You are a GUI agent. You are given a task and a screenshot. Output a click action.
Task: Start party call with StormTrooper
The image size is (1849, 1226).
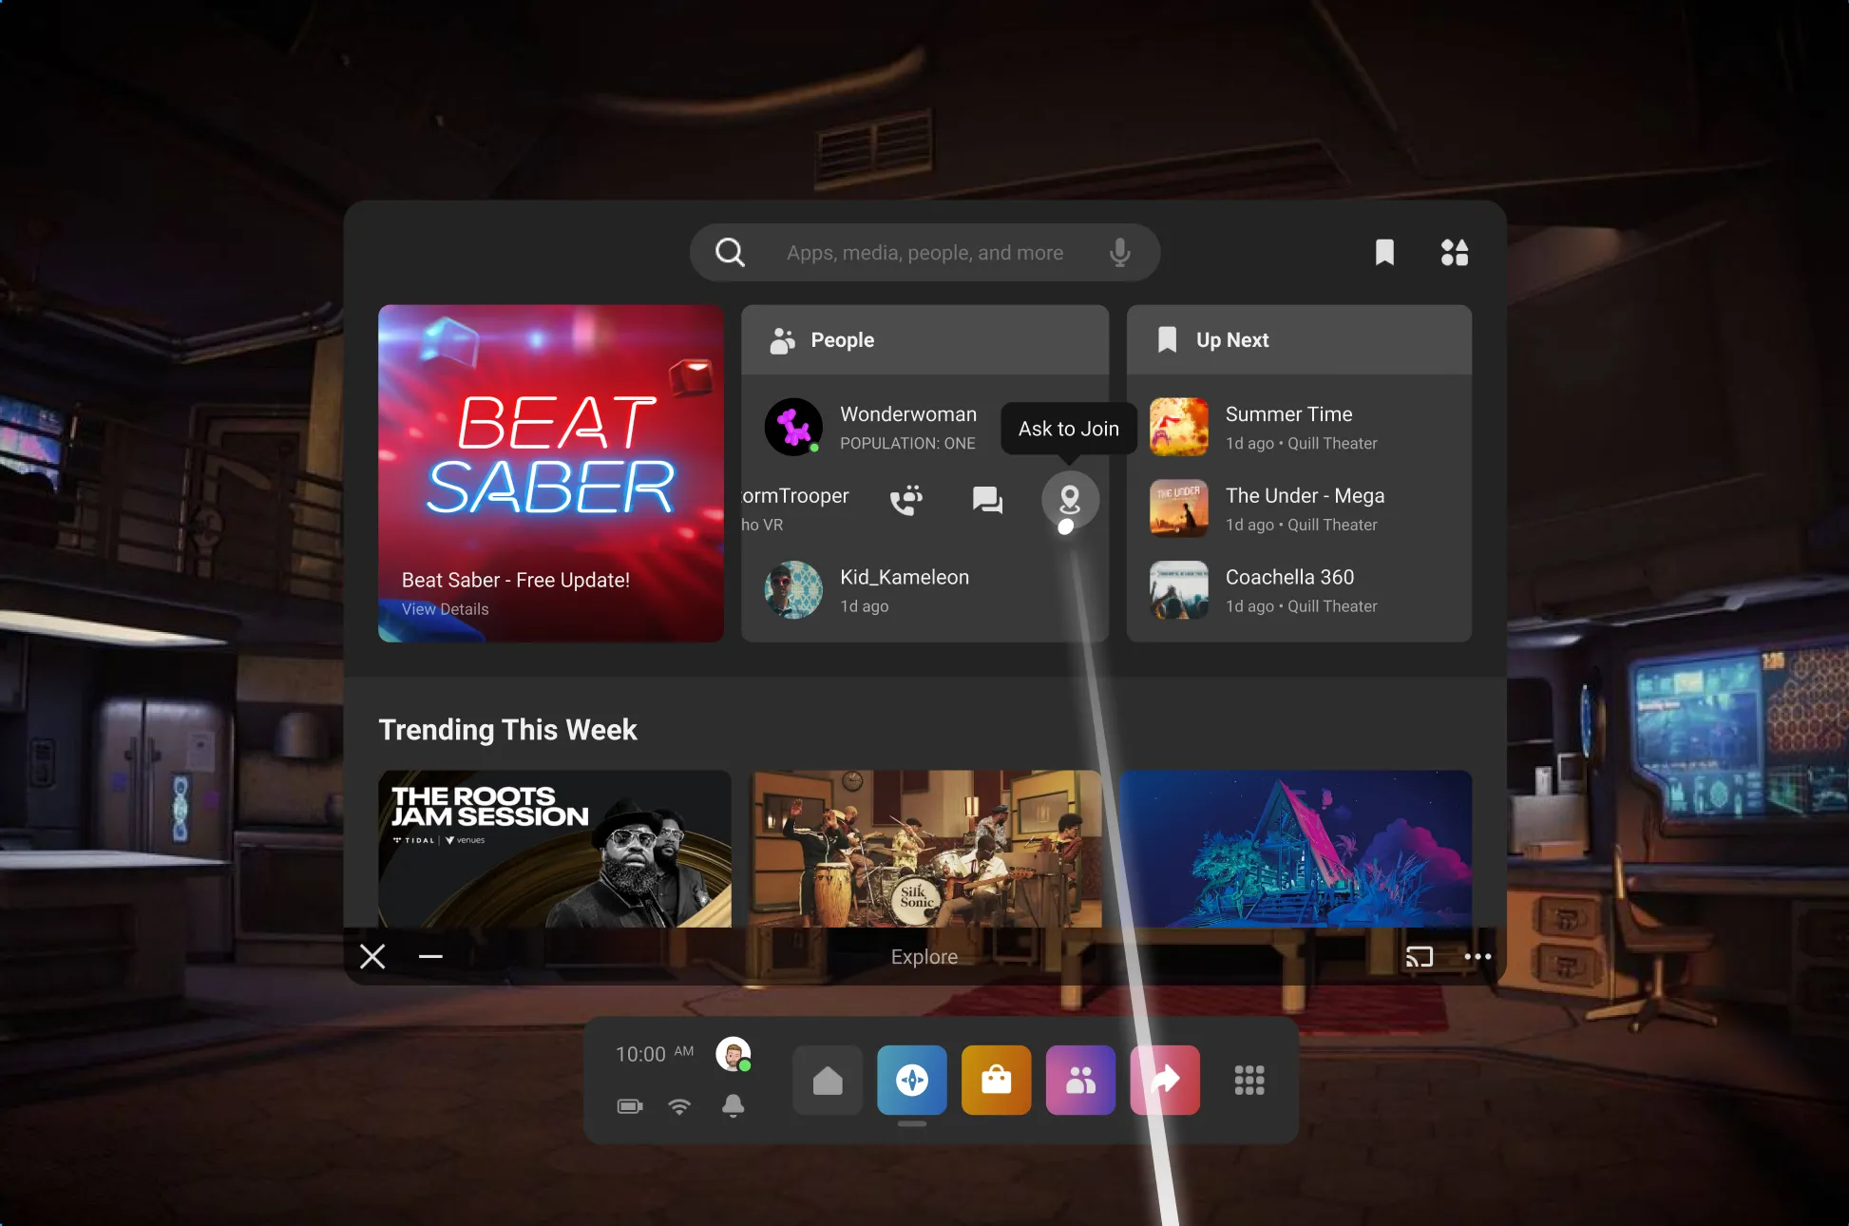[906, 499]
